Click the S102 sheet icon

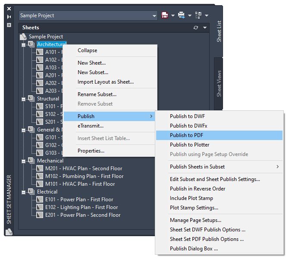[40, 114]
